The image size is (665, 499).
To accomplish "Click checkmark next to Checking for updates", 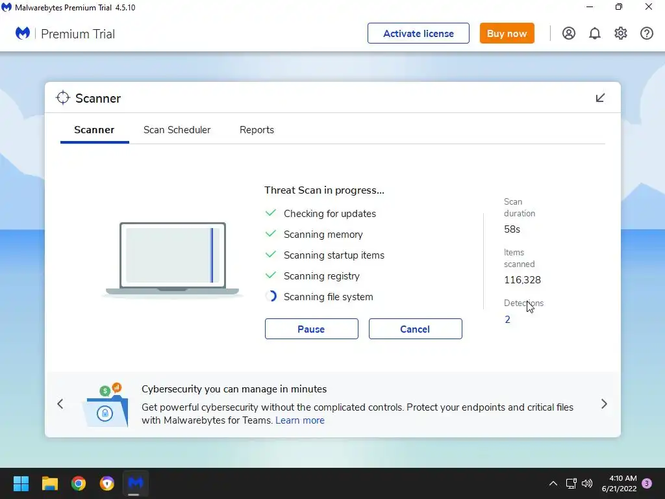I will (x=271, y=212).
